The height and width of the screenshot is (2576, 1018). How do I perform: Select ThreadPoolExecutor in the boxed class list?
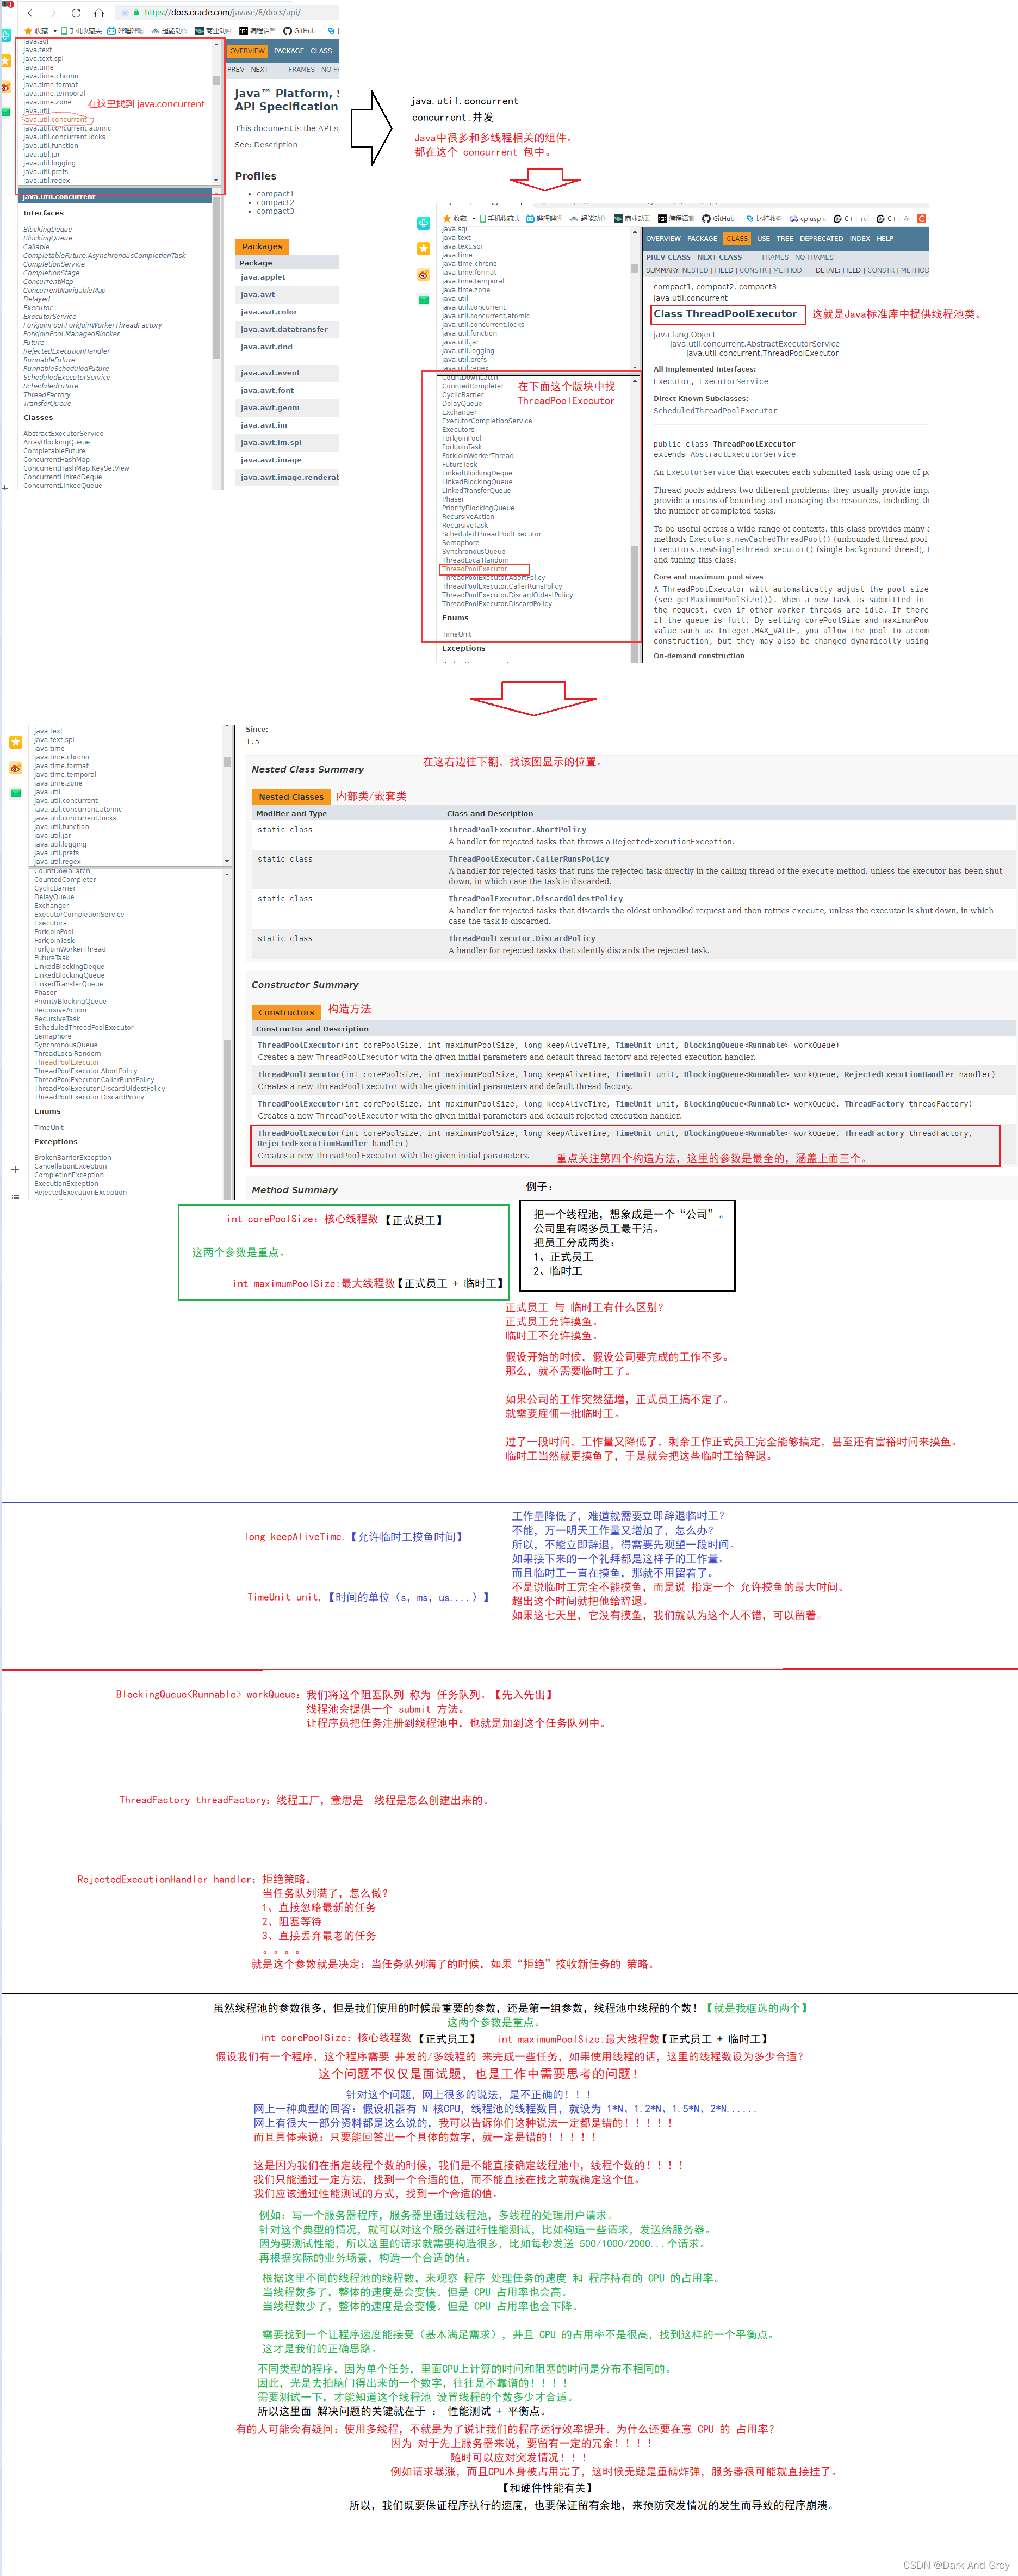(x=474, y=569)
